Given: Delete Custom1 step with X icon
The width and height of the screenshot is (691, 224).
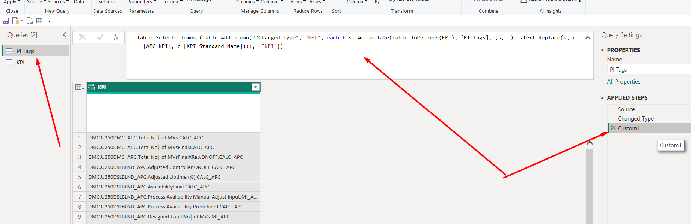Looking at the screenshot, I should tap(613, 128).
